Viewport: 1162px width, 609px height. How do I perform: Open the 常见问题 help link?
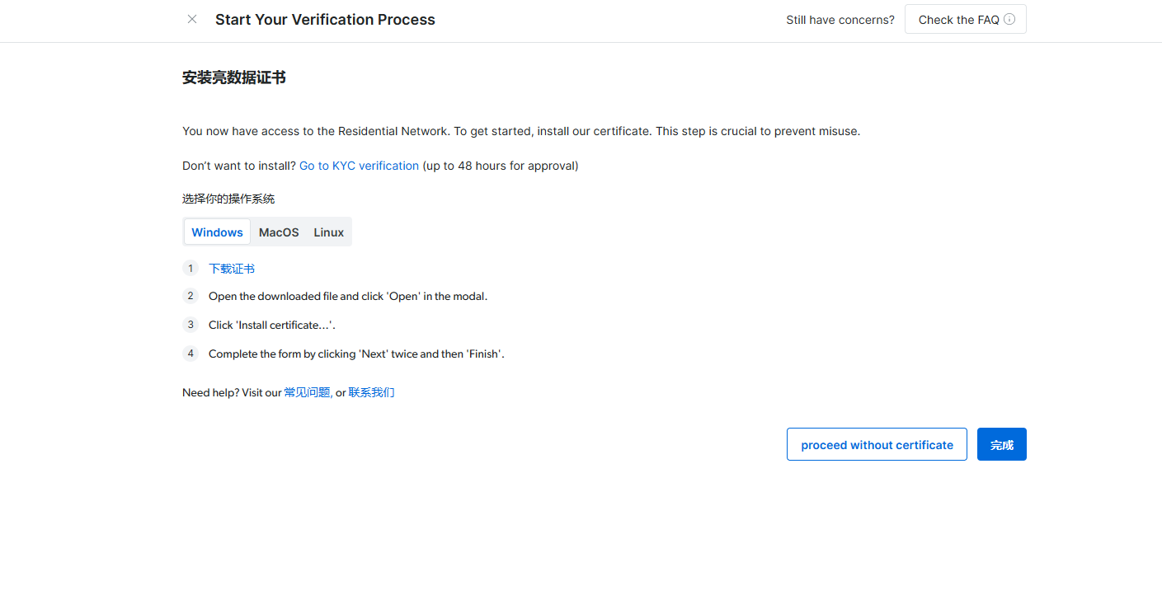pos(307,392)
